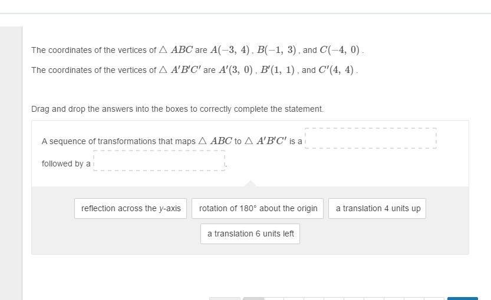This screenshot has width=491, height=300.
Task: Select the "reflection across the y-axis" answer tile
Action: coord(131,208)
